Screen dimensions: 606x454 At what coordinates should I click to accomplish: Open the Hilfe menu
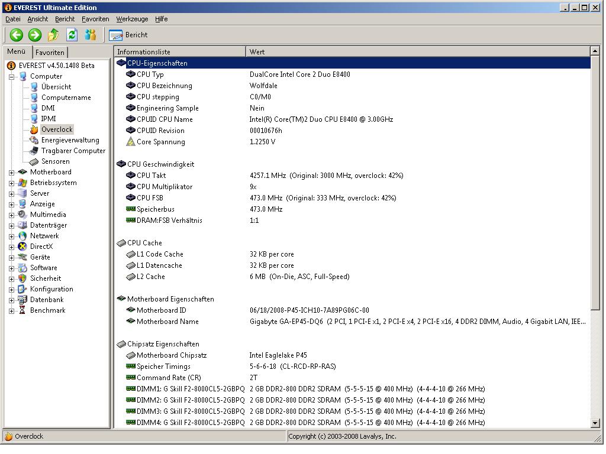pyautogui.click(x=161, y=19)
